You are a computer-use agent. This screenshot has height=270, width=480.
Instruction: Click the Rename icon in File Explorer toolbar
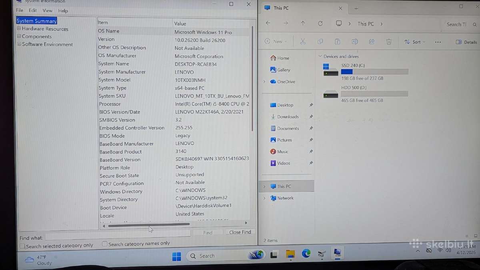(354, 42)
